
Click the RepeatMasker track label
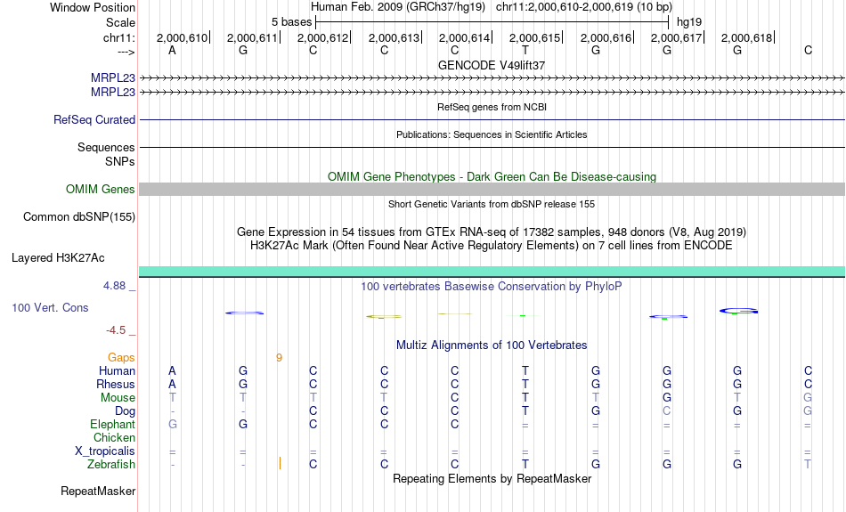(98, 491)
